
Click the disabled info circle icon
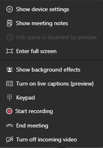(x=10, y=37)
